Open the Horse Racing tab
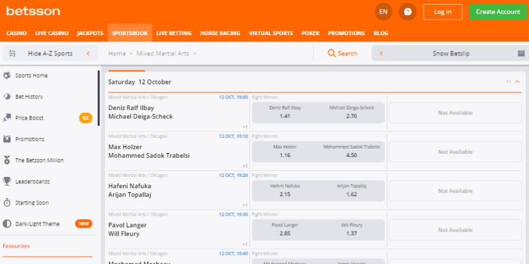Image resolution: width=529 pixels, height=264 pixels. (220, 33)
